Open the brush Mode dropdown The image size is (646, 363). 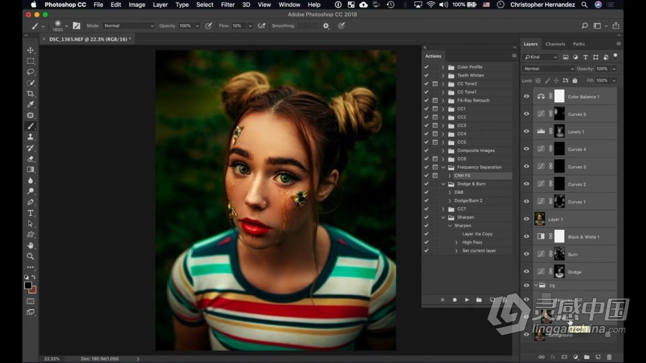tap(128, 26)
